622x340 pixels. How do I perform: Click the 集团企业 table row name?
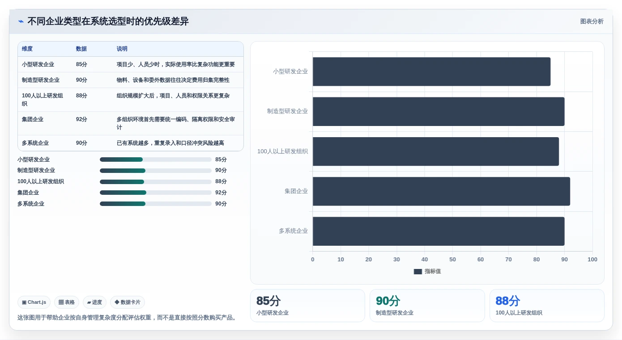click(x=33, y=119)
